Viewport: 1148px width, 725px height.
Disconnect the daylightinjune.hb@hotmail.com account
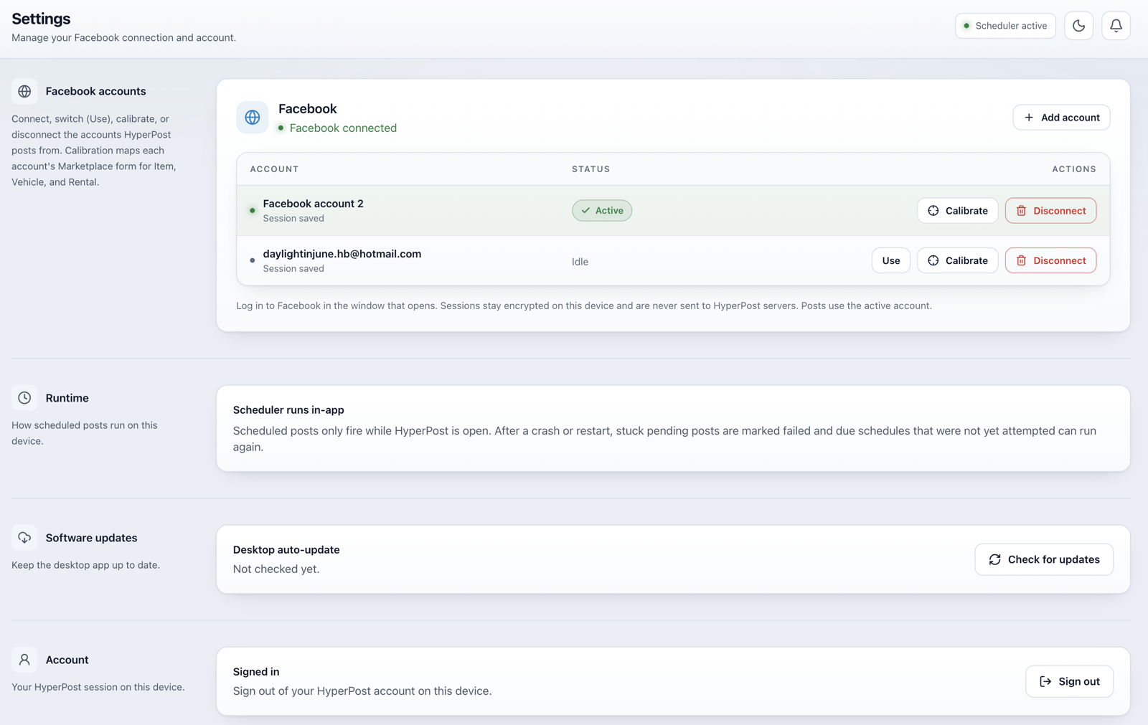(x=1050, y=260)
